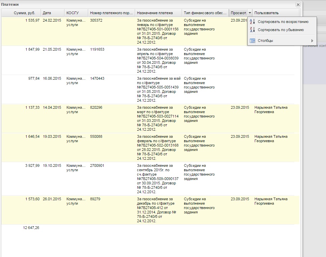Select the amount 977,84
The image size is (326, 257).
(x=34, y=78)
